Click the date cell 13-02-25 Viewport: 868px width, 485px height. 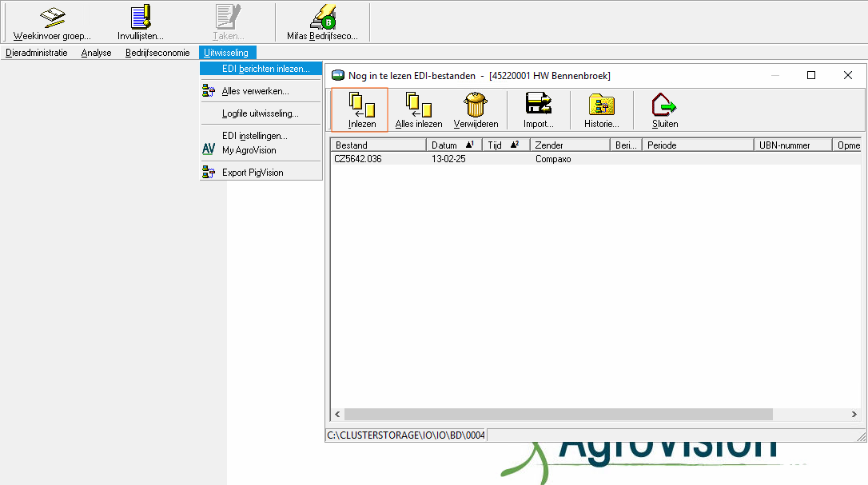pyautogui.click(x=448, y=159)
